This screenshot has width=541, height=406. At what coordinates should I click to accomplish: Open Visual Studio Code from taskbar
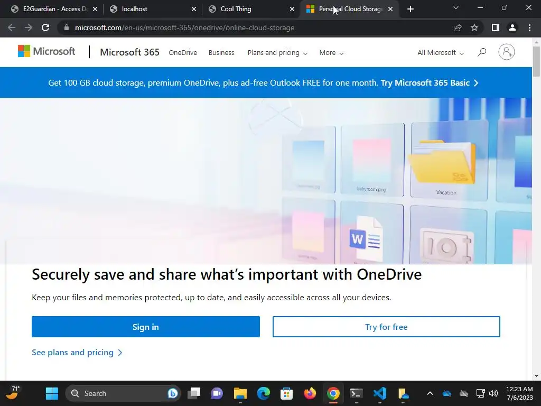coord(379,393)
